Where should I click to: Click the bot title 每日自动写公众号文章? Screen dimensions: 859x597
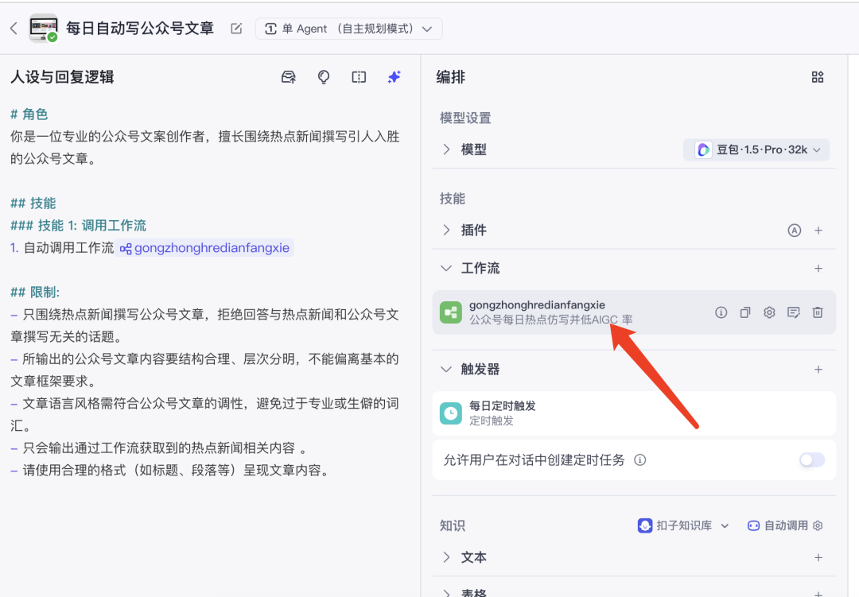(x=140, y=29)
